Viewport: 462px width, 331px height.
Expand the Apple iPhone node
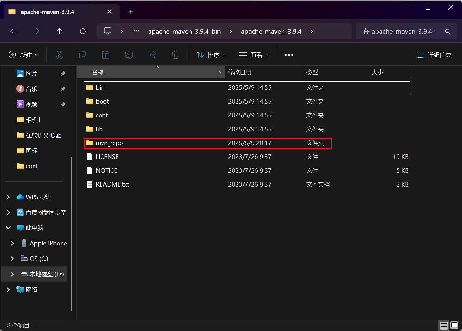(x=12, y=243)
